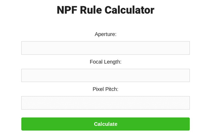Click the box for entering aperture value
This screenshot has width=214, height=134.
tap(105, 48)
